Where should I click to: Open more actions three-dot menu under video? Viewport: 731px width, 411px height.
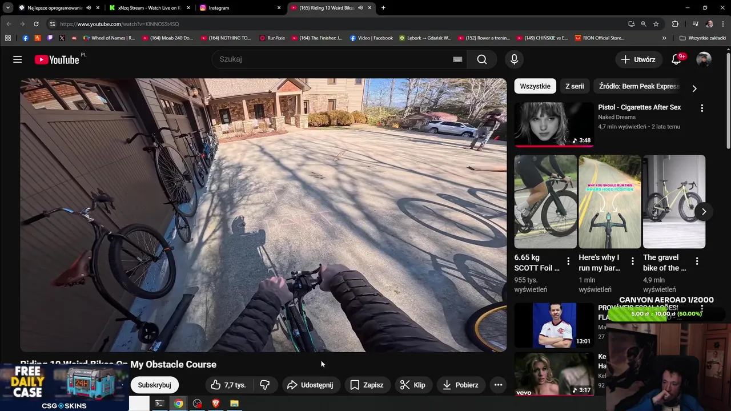pyautogui.click(x=498, y=385)
